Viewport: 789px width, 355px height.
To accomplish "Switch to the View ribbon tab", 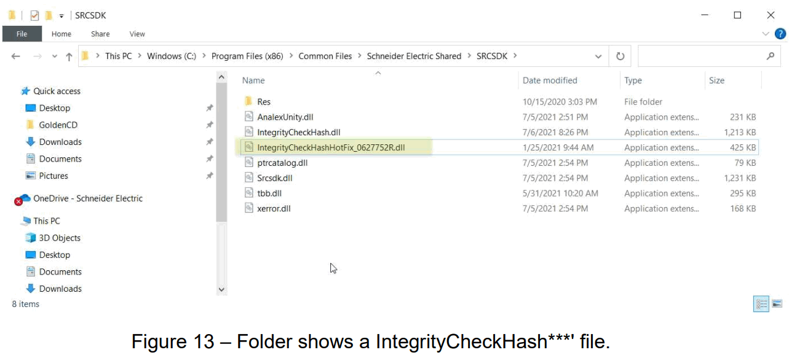I will [x=137, y=34].
